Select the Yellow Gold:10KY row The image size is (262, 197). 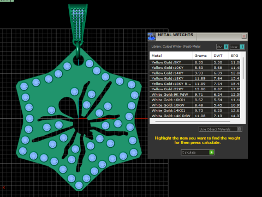coord(195,68)
